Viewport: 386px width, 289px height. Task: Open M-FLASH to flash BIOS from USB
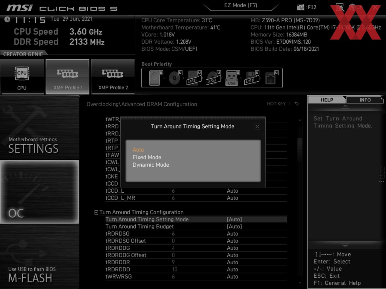tap(39, 257)
